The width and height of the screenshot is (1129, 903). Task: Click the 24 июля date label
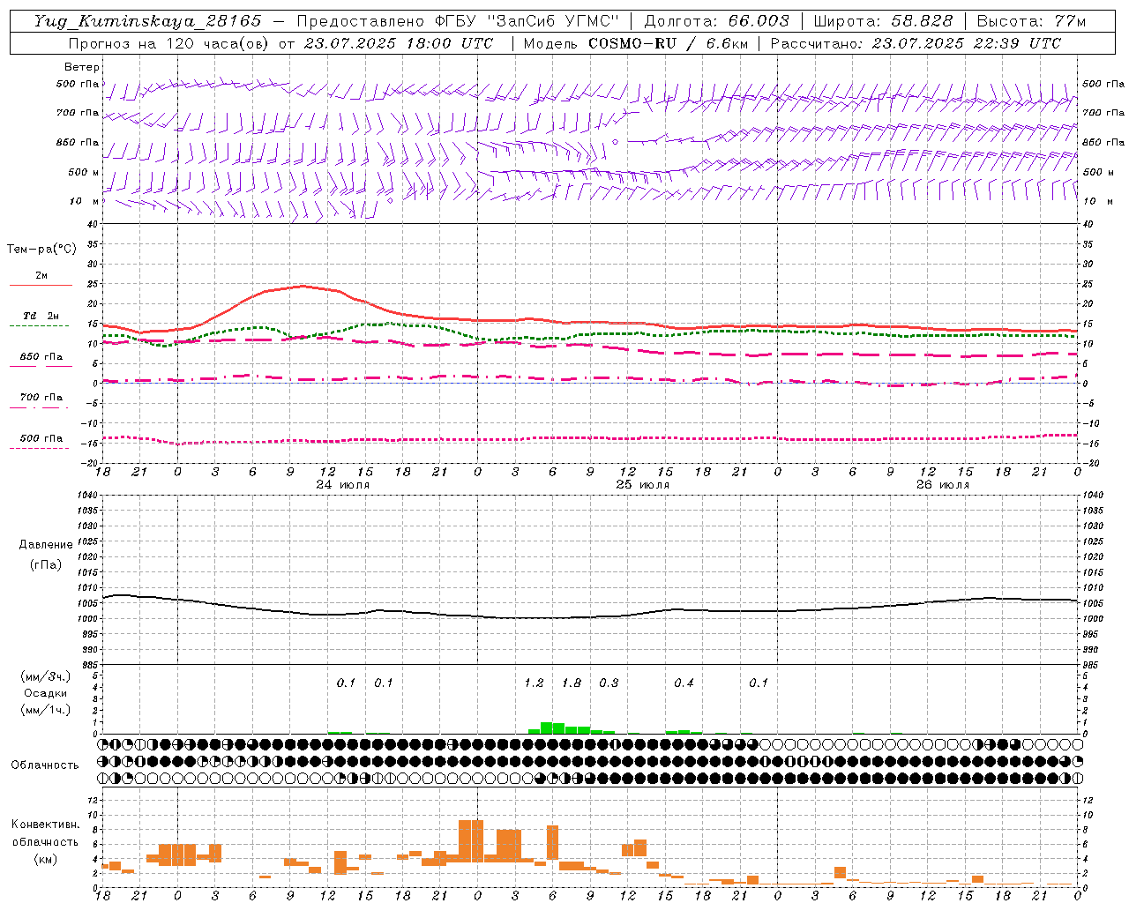(x=343, y=485)
